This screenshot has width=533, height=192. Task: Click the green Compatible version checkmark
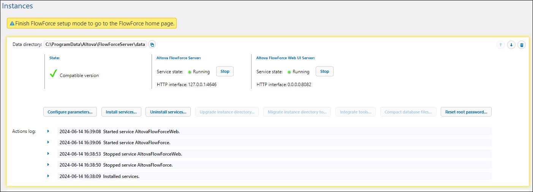(x=54, y=74)
